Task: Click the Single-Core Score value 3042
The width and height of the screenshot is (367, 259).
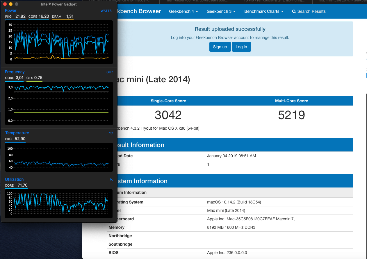Action: (x=168, y=115)
